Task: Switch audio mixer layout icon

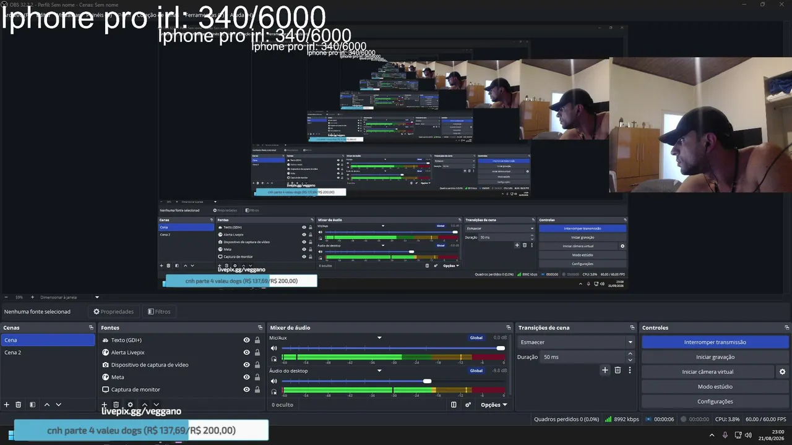Action: [454, 405]
